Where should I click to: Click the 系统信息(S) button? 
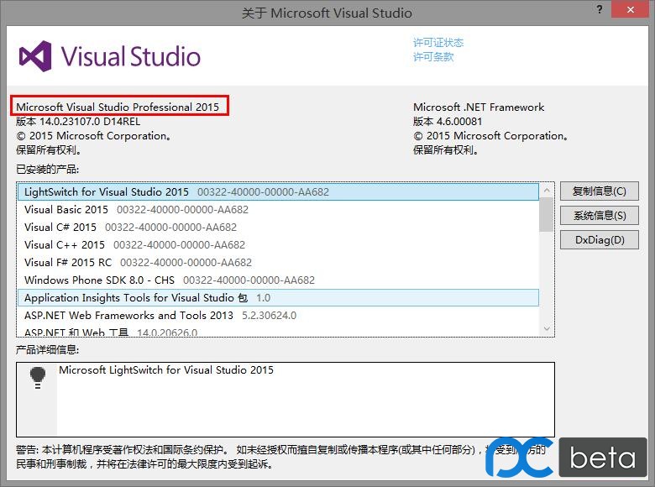click(x=599, y=216)
